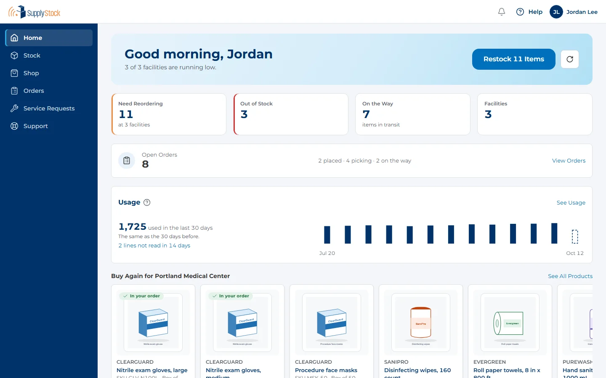This screenshot has width=606, height=378.
Task: Open the Jordan Lee account name
Action: [582, 12]
